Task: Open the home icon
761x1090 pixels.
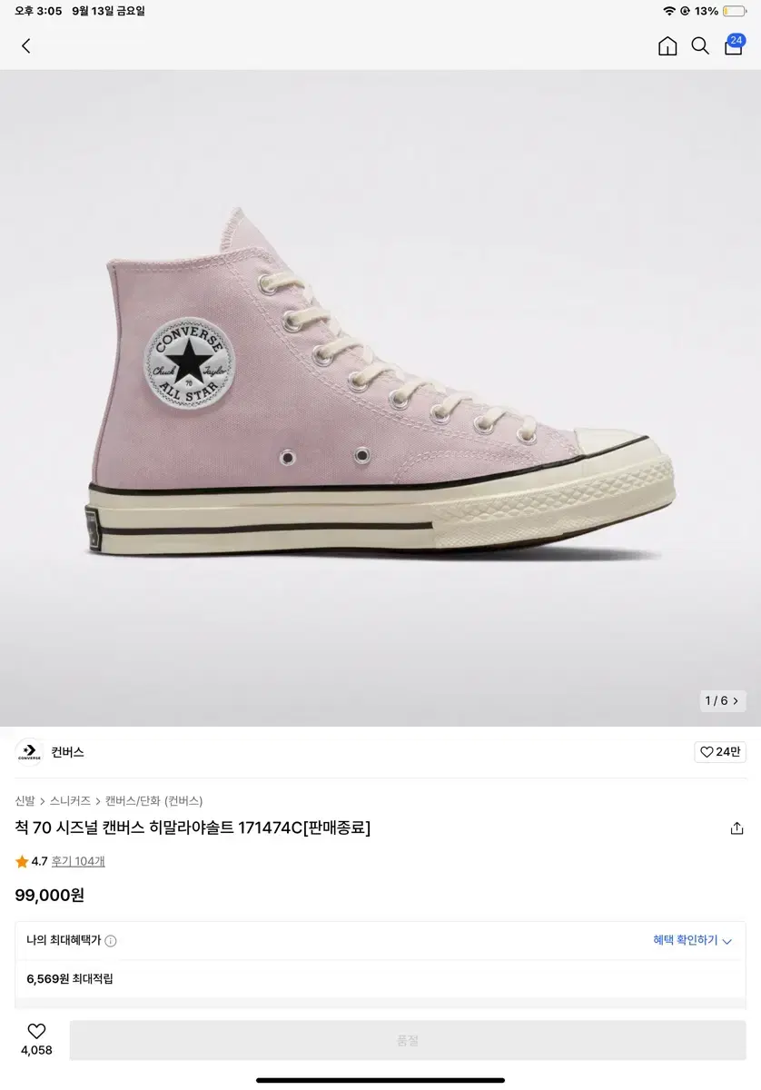Action: [667, 46]
